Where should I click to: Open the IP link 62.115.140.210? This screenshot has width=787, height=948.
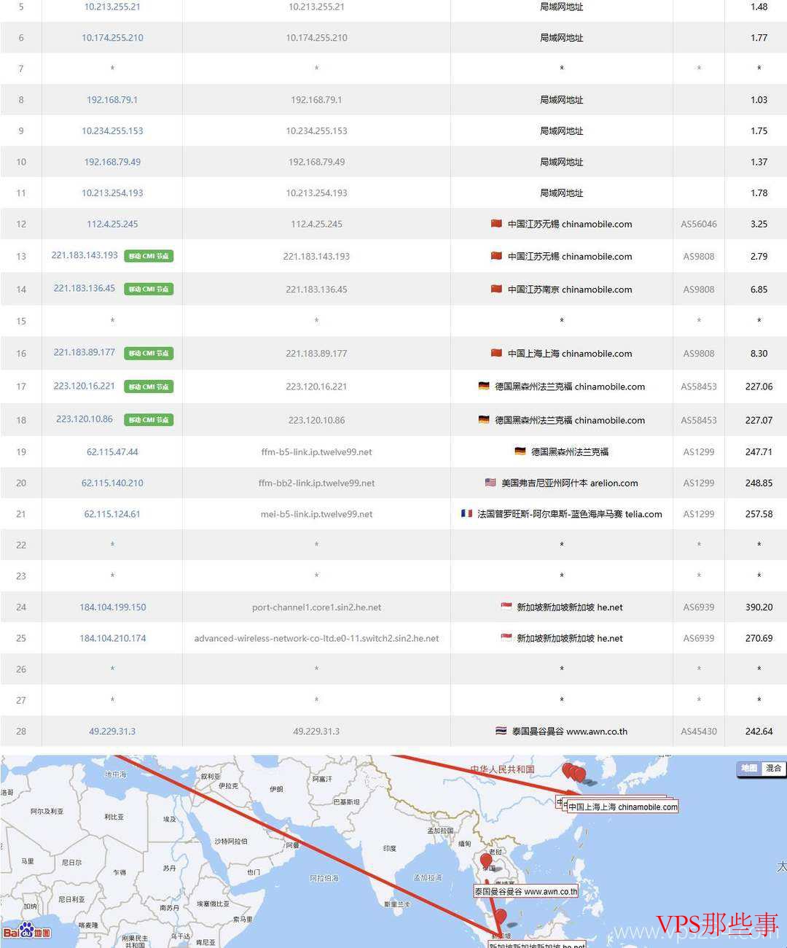tap(112, 483)
